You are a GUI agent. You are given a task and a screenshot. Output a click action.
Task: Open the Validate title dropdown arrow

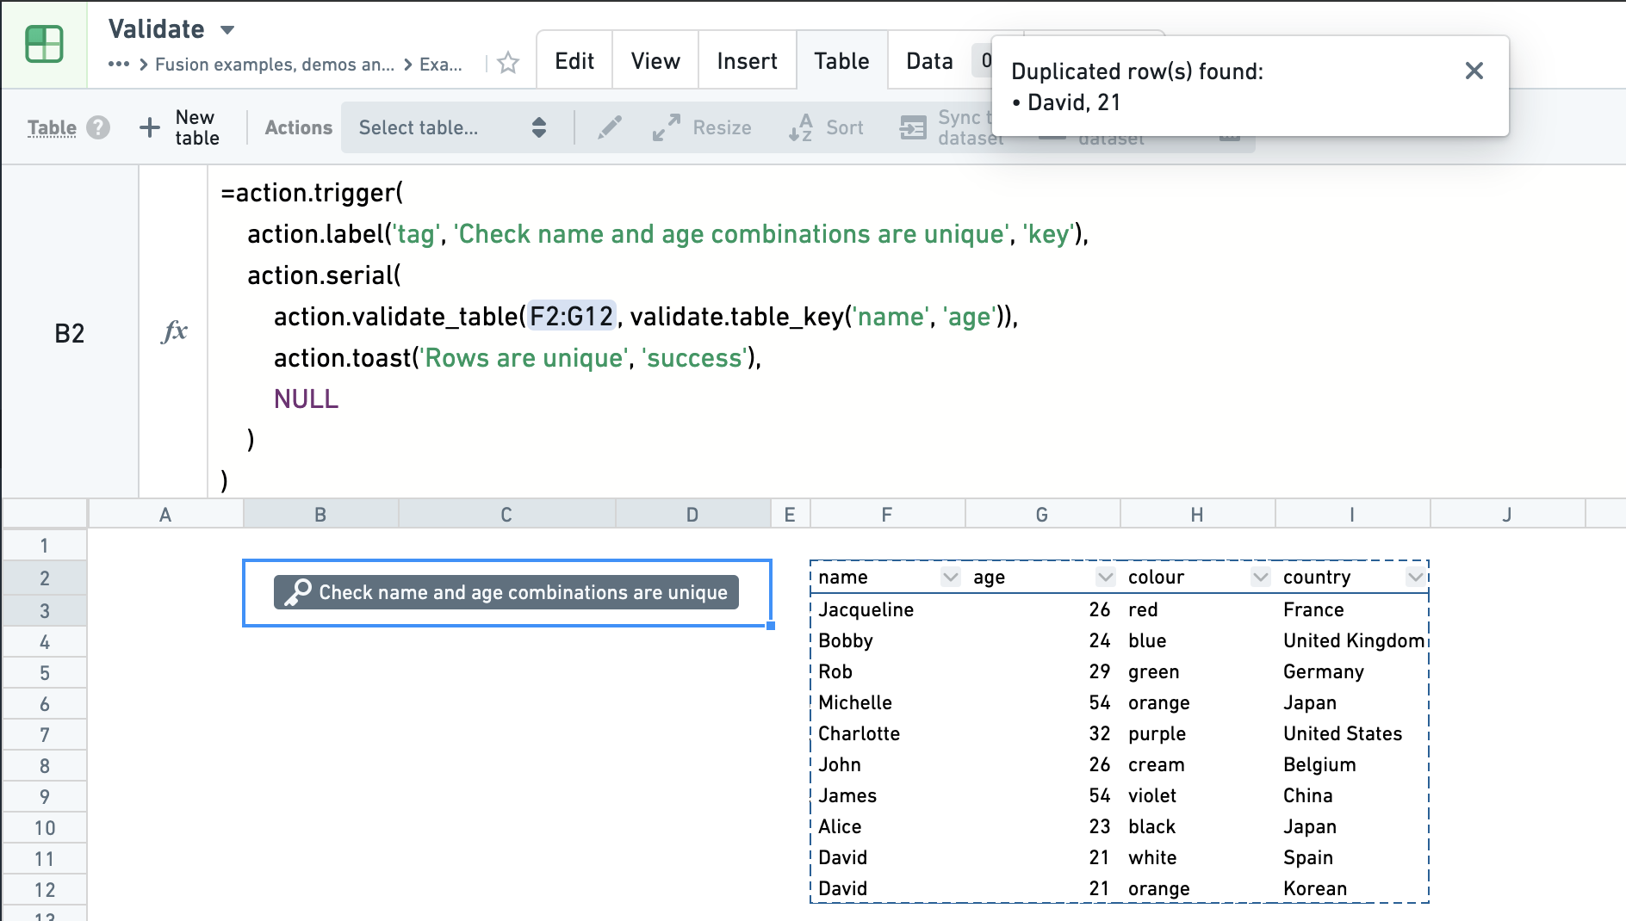tap(227, 30)
